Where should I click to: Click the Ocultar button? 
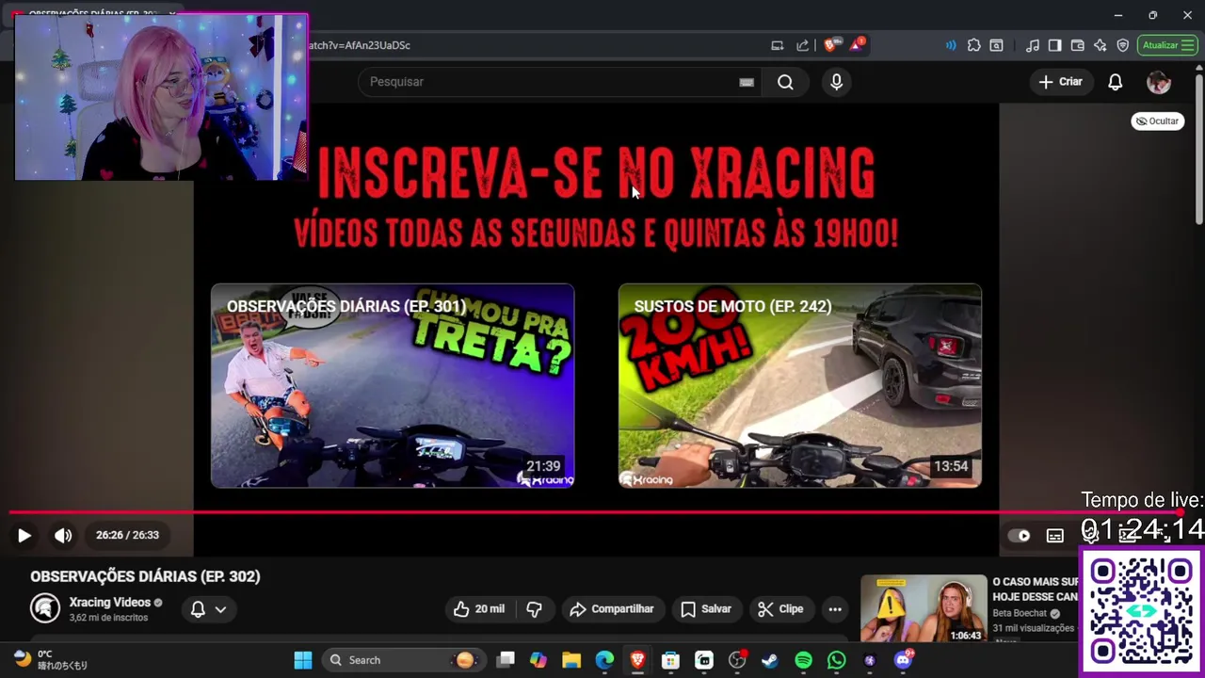click(x=1157, y=121)
